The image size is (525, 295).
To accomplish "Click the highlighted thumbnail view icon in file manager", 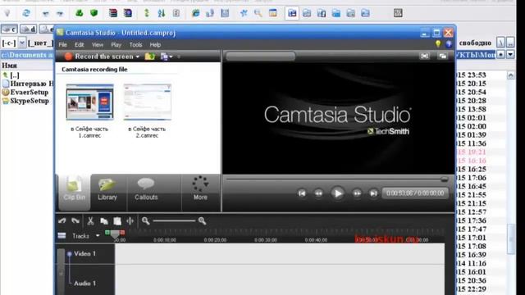I will pos(292,13).
